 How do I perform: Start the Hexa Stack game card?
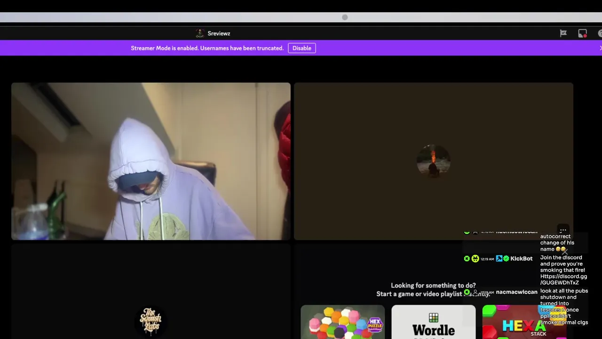click(524, 322)
